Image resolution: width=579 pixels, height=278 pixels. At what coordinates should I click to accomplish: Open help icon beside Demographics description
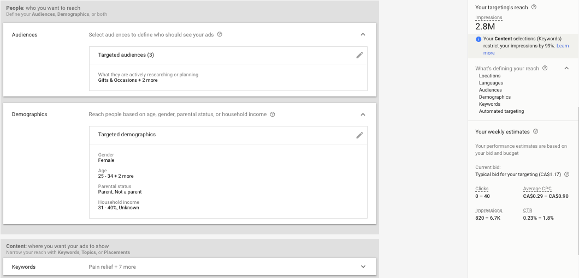(x=273, y=114)
